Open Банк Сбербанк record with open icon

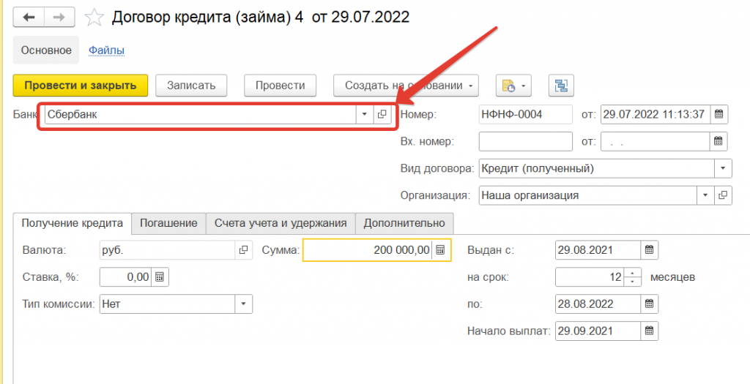pos(382,114)
